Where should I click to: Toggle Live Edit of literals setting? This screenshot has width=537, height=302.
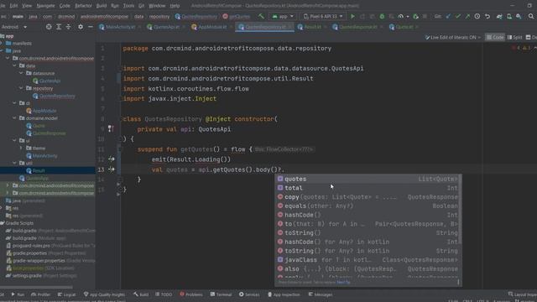coord(453,37)
